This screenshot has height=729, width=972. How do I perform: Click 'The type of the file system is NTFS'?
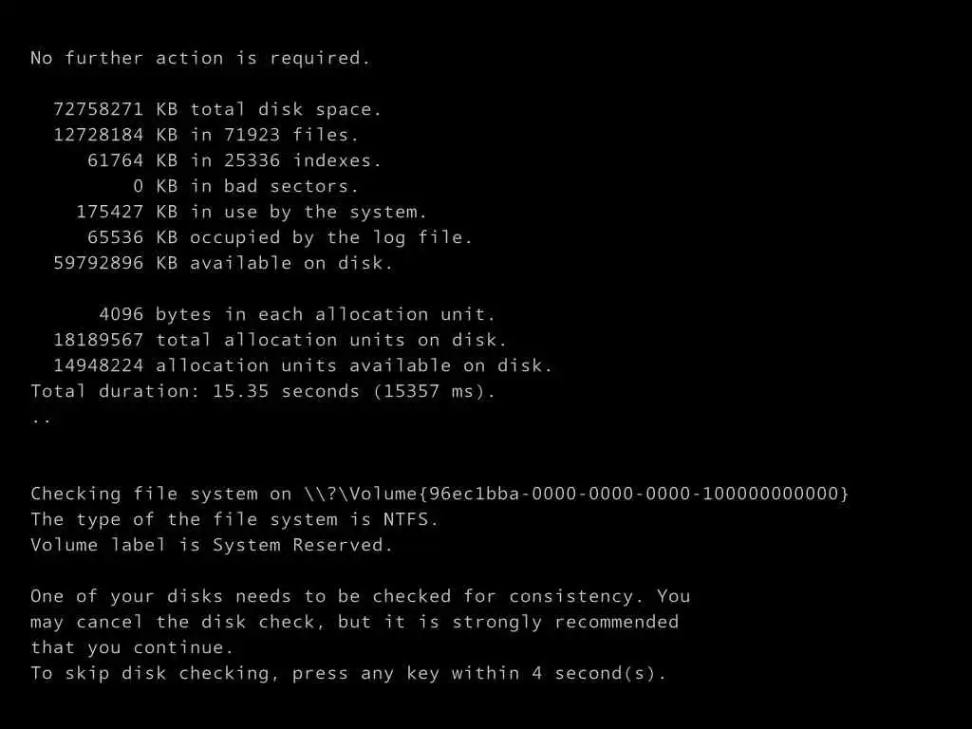pos(234,519)
